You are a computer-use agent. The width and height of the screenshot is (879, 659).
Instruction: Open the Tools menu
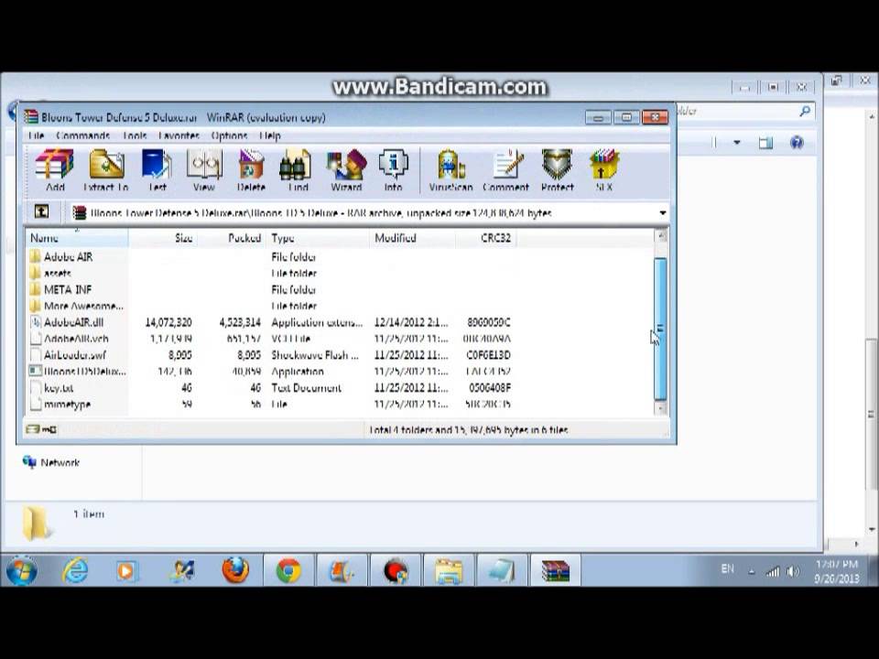[134, 135]
